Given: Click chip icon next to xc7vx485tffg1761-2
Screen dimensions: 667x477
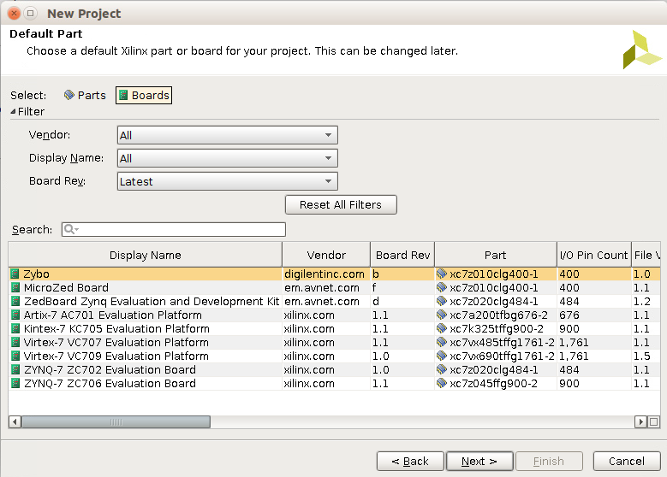Looking at the screenshot, I should [442, 342].
